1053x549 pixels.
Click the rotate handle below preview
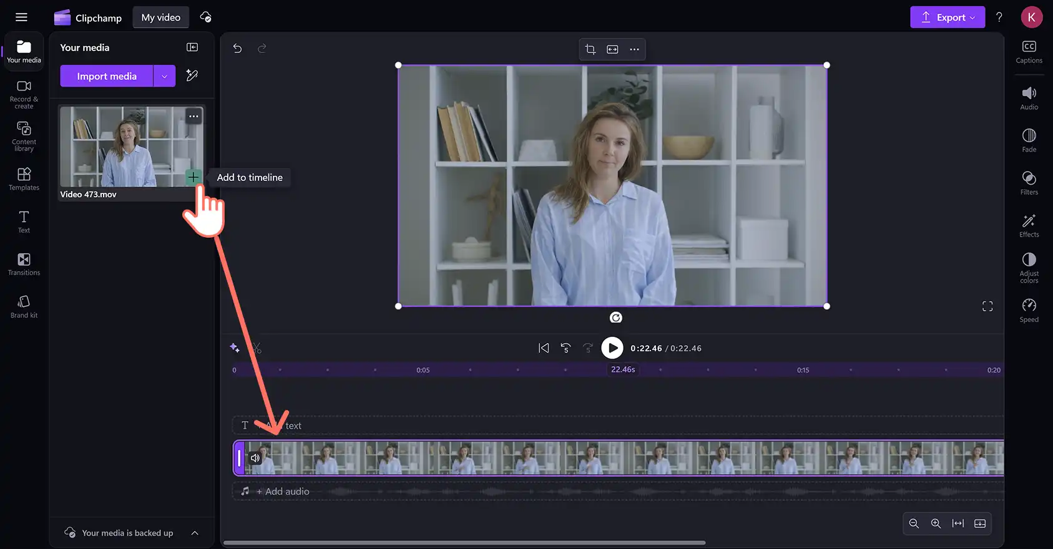(615, 318)
